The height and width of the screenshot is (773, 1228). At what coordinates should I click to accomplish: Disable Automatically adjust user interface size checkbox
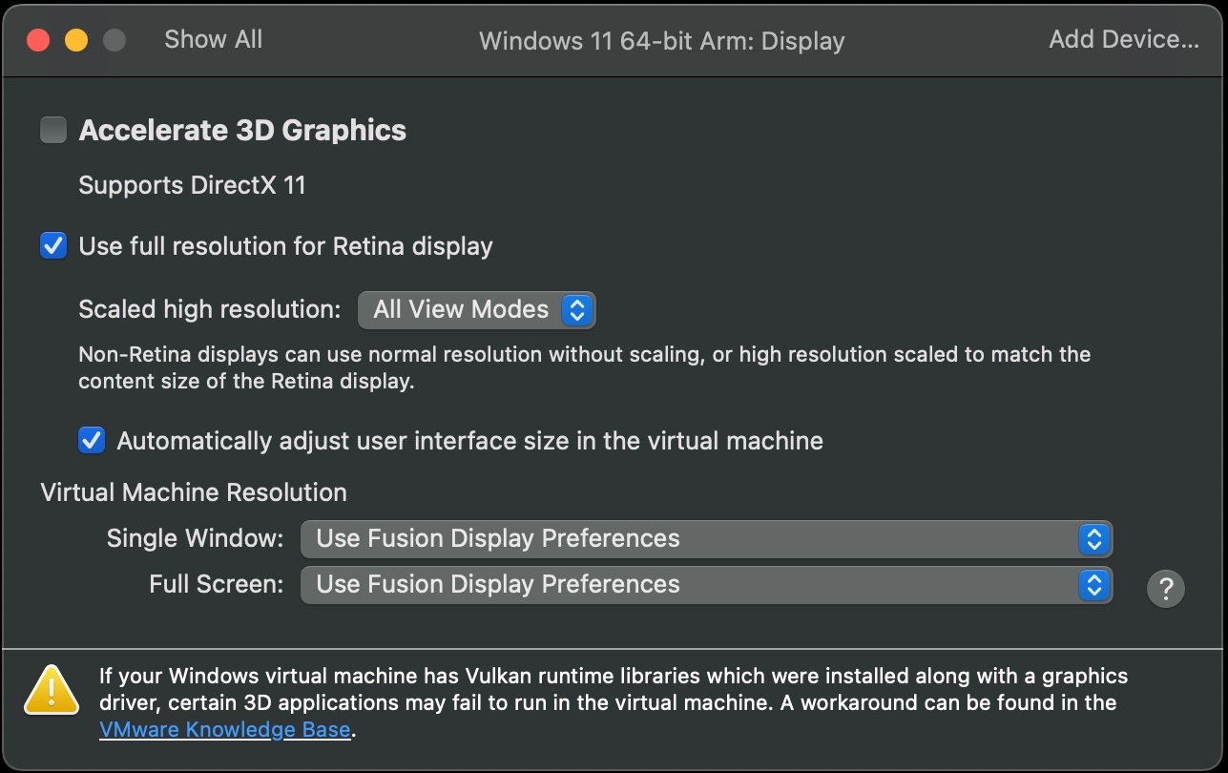pos(92,440)
